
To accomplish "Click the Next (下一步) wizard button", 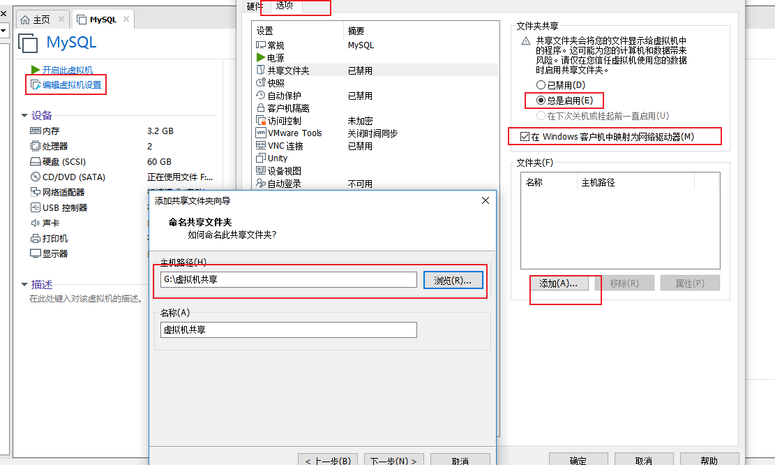I will [393, 459].
